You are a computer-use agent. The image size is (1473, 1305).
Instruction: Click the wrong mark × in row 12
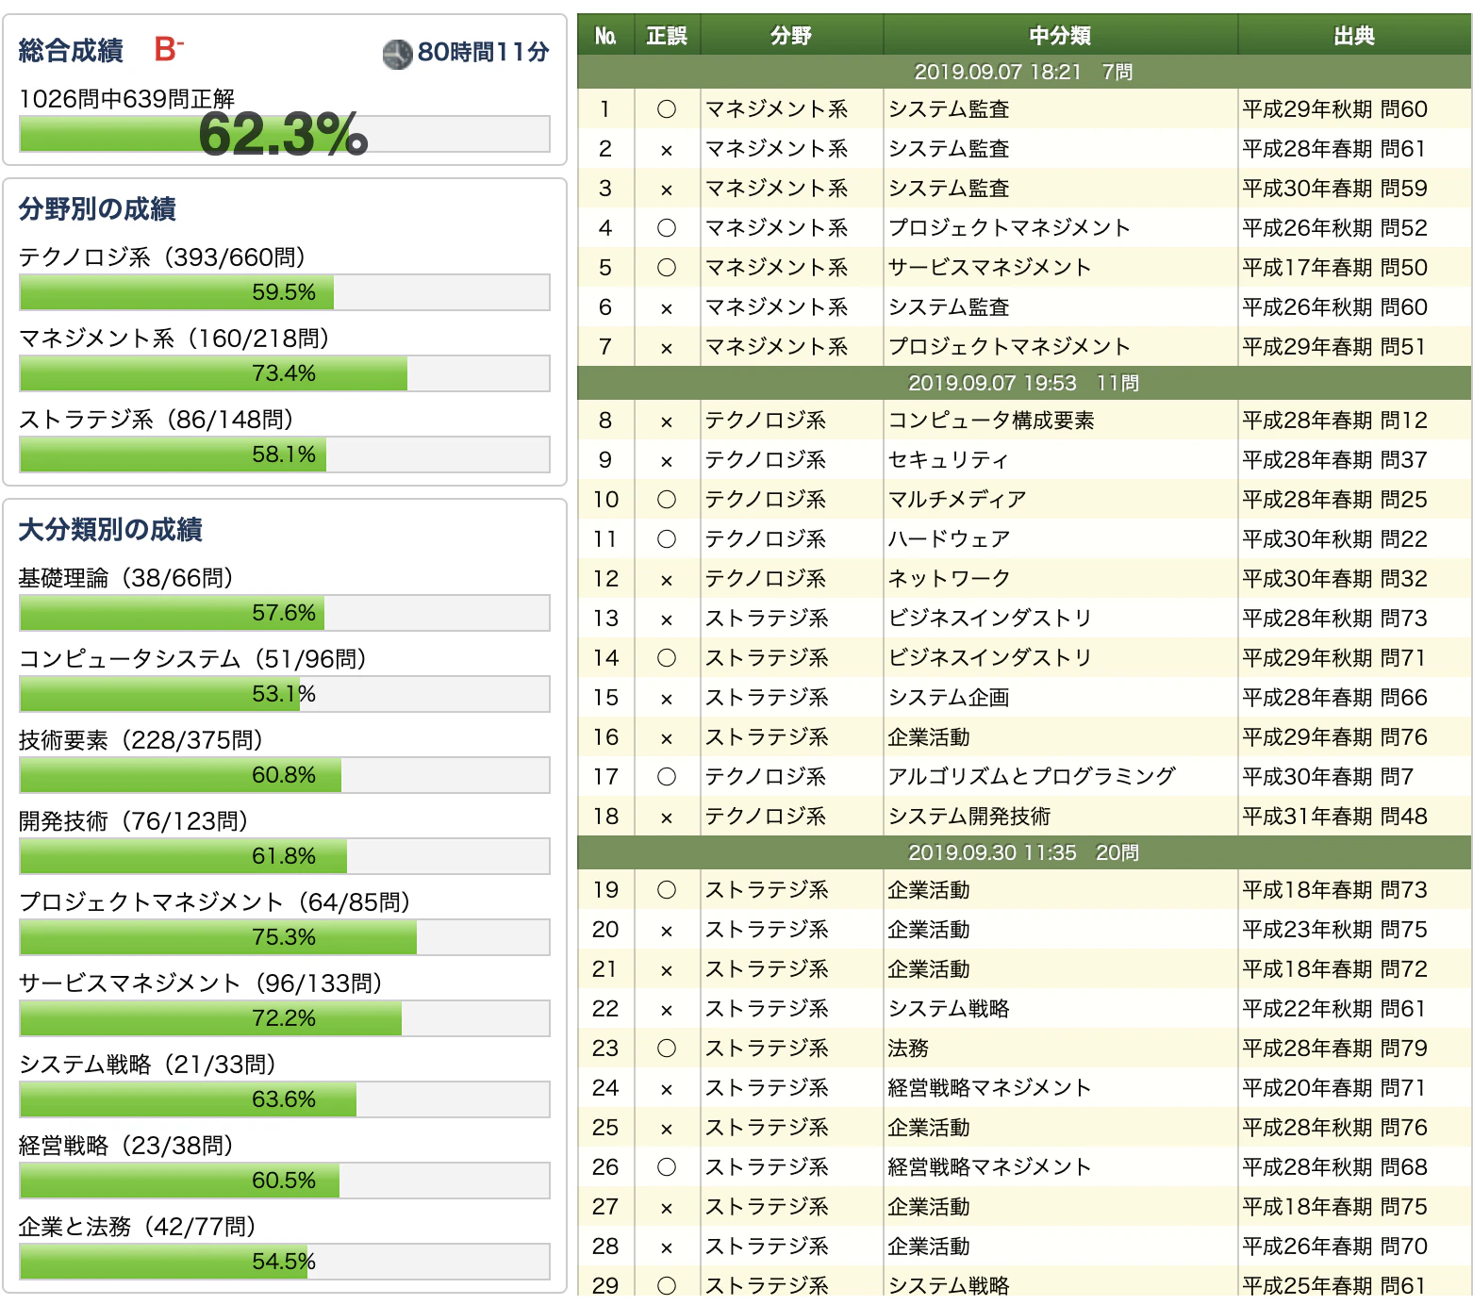coord(667,580)
